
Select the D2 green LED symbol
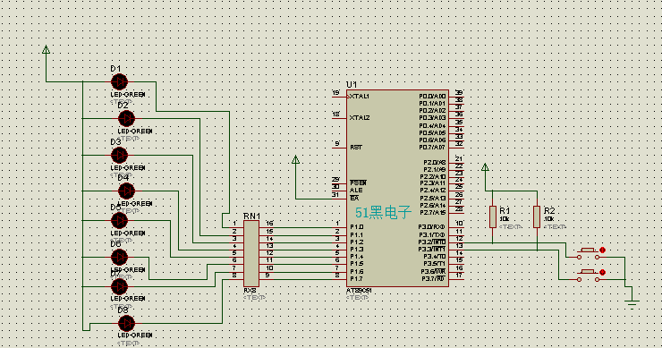click(126, 119)
